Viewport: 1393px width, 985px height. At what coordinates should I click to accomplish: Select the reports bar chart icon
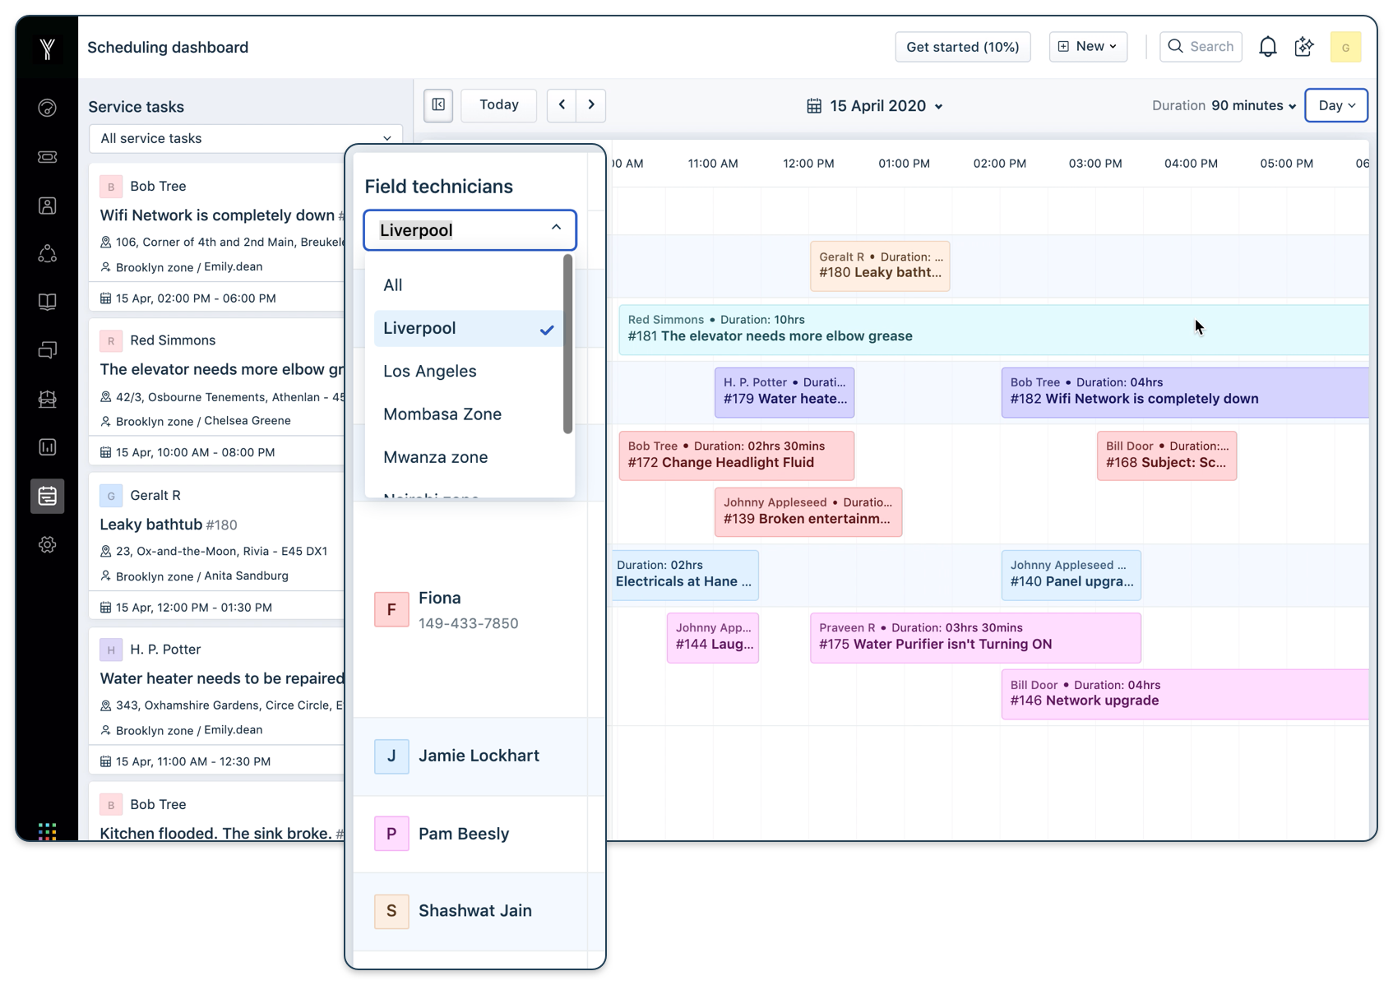click(47, 447)
